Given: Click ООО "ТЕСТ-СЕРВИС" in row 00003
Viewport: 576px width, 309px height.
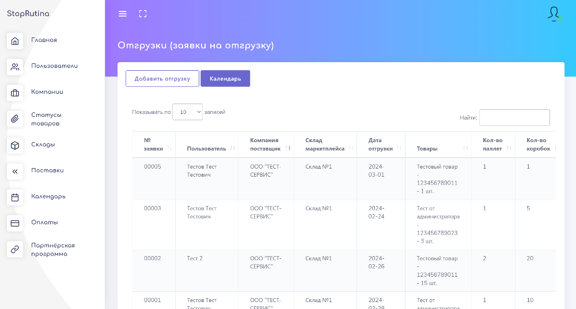Looking at the screenshot, I should [266, 212].
